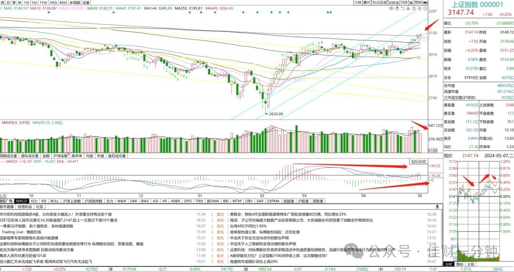Screen dimensions: 514x272
Task: Open the 指标说明 indicator explanation
Action: click(x=419, y=162)
